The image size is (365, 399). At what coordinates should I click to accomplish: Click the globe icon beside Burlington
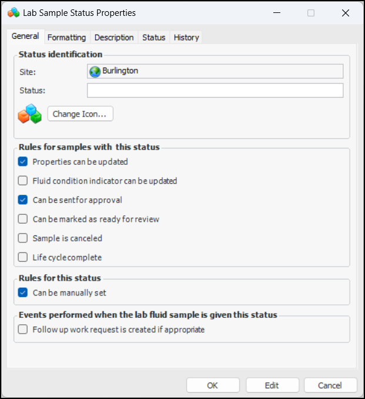click(x=95, y=71)
